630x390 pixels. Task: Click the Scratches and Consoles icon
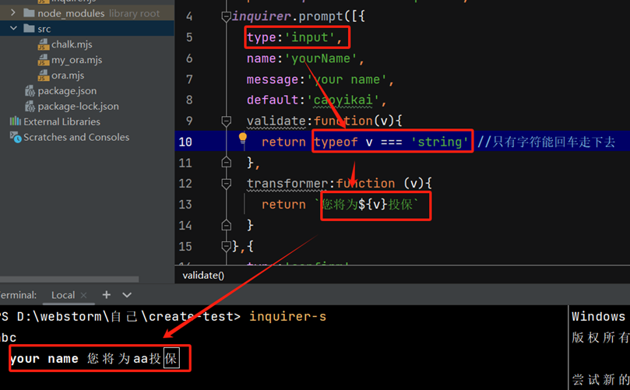pos(16,137)
